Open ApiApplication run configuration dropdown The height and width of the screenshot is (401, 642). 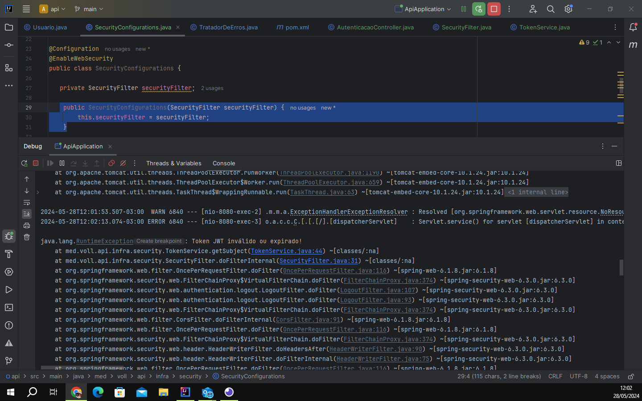point(423,9)
